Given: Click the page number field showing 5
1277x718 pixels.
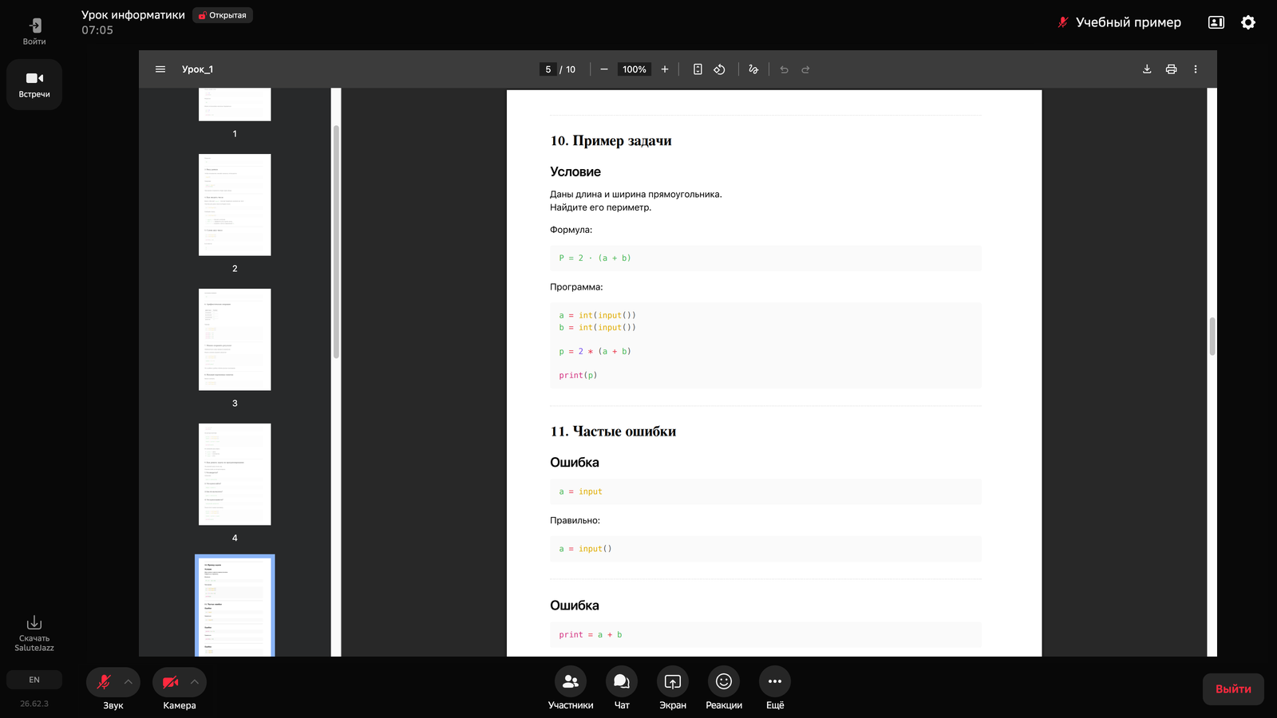Looking at the screenshot, I should tap(548, 69).
